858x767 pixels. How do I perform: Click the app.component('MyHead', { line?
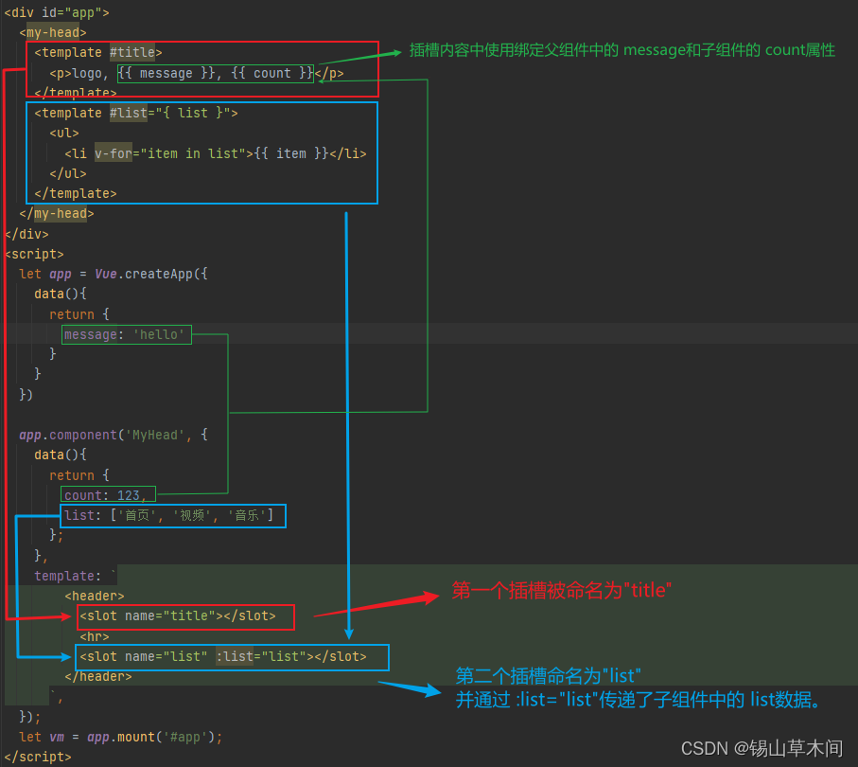point(114,435)
